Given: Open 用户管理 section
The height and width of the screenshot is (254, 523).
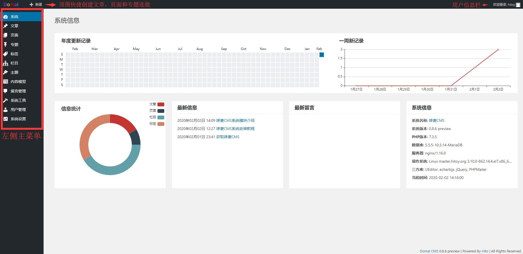Looking at the screenshot, I should tap(22, 110).
